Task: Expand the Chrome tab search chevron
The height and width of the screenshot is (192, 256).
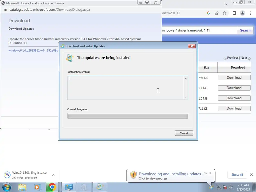Action: click(226, 4)
